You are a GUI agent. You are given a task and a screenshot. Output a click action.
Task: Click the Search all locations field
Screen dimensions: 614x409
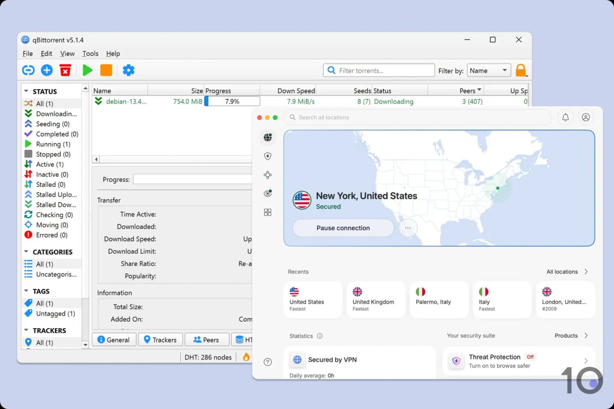click(x=418, y=117)
